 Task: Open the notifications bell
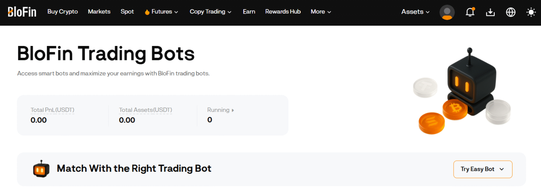[x=470, y=12]
